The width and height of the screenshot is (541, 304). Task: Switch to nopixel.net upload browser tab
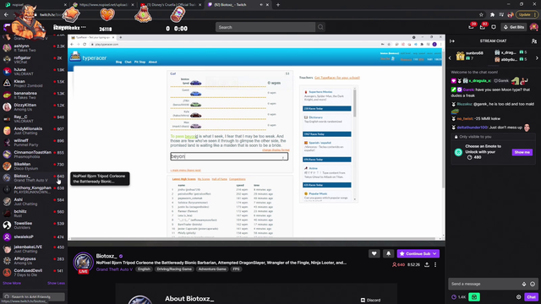pos(103,5)
